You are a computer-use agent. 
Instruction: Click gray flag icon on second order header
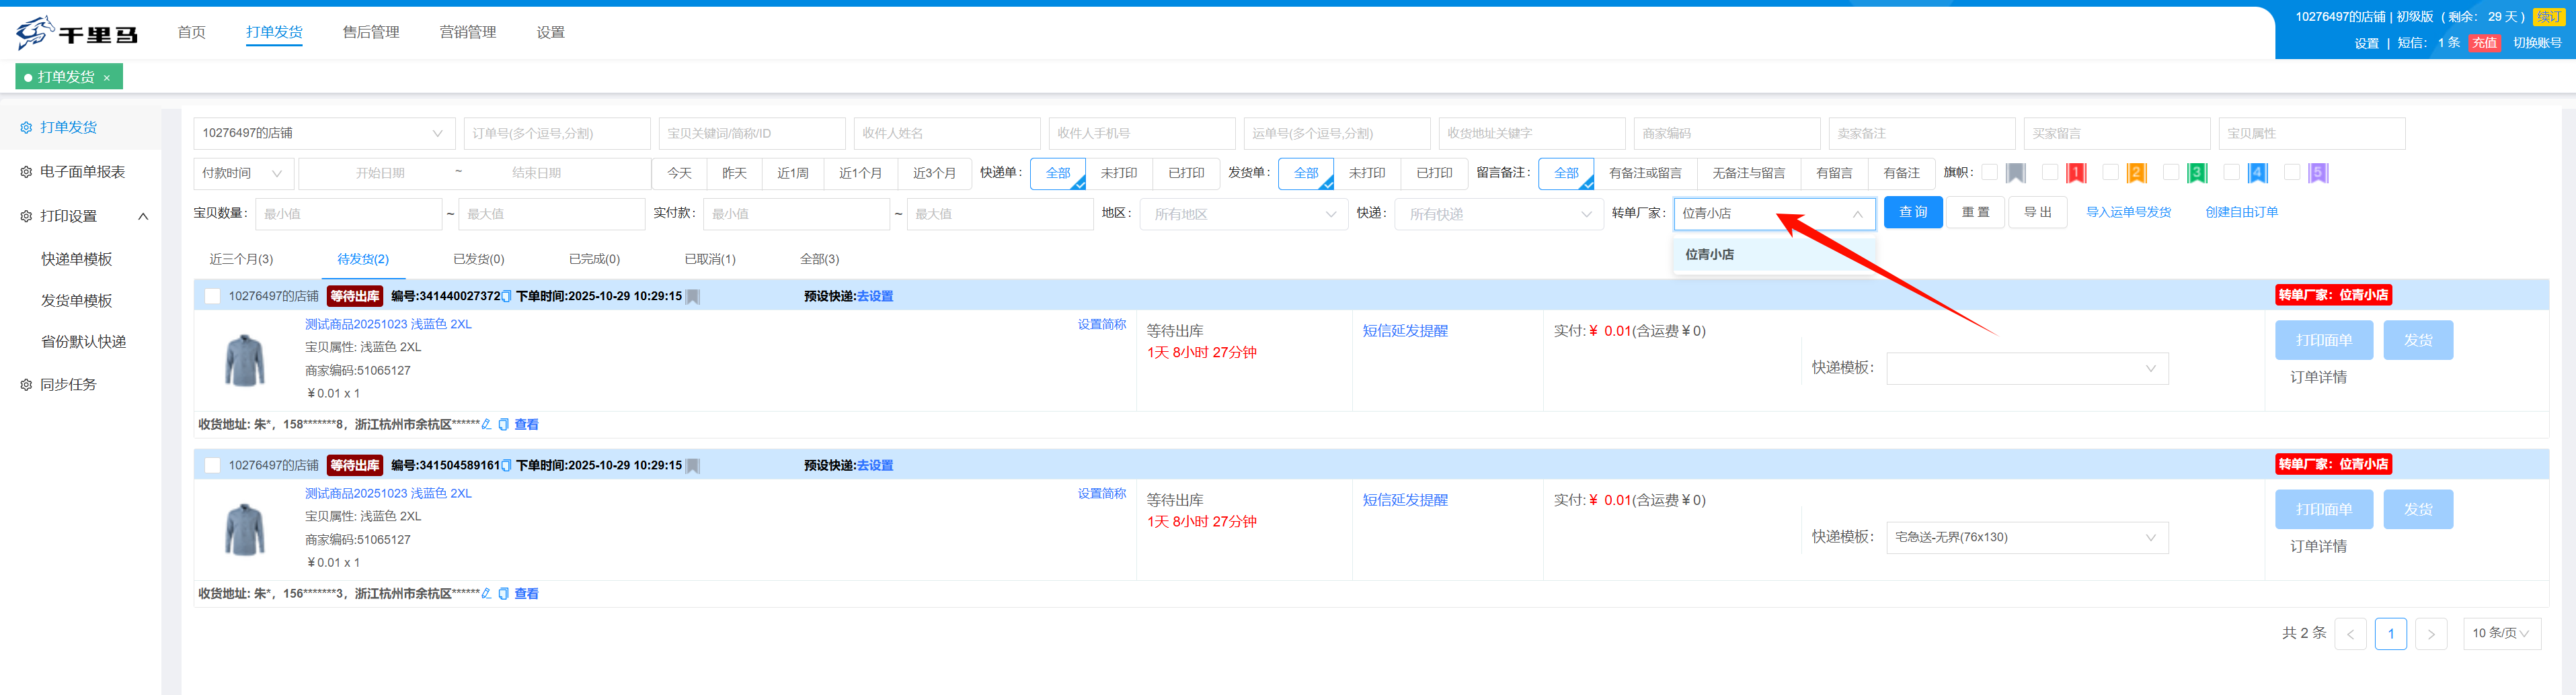[693, 465]
